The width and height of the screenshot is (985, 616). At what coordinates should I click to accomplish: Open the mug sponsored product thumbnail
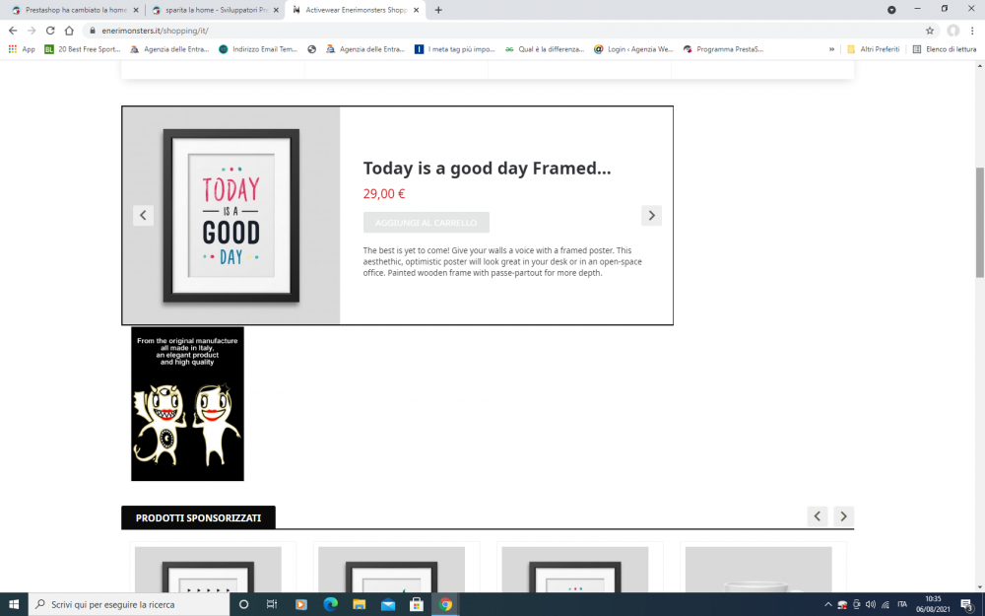(758, 569)
